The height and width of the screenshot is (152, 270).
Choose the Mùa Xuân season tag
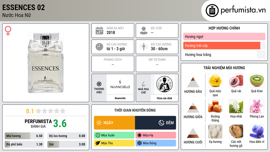point(114,135)
